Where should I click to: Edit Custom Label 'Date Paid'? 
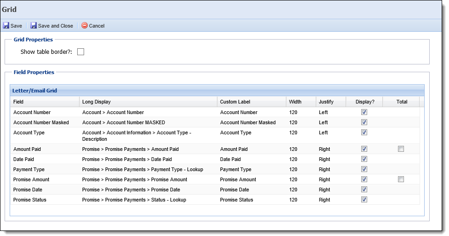tap(230, 159)
